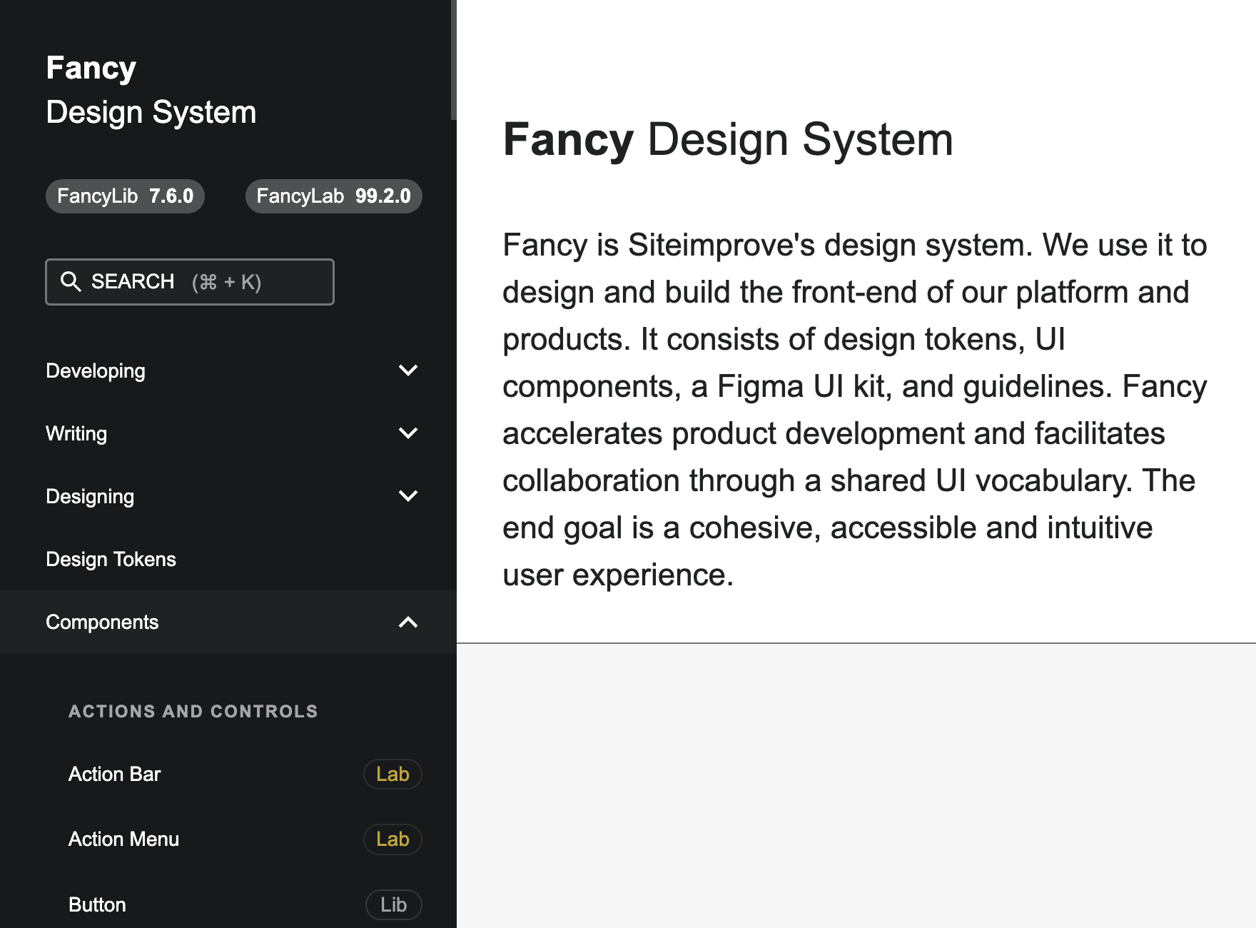
Task: Click the Lab badge beside Action Bar
Action: click(x=392, y=775)
